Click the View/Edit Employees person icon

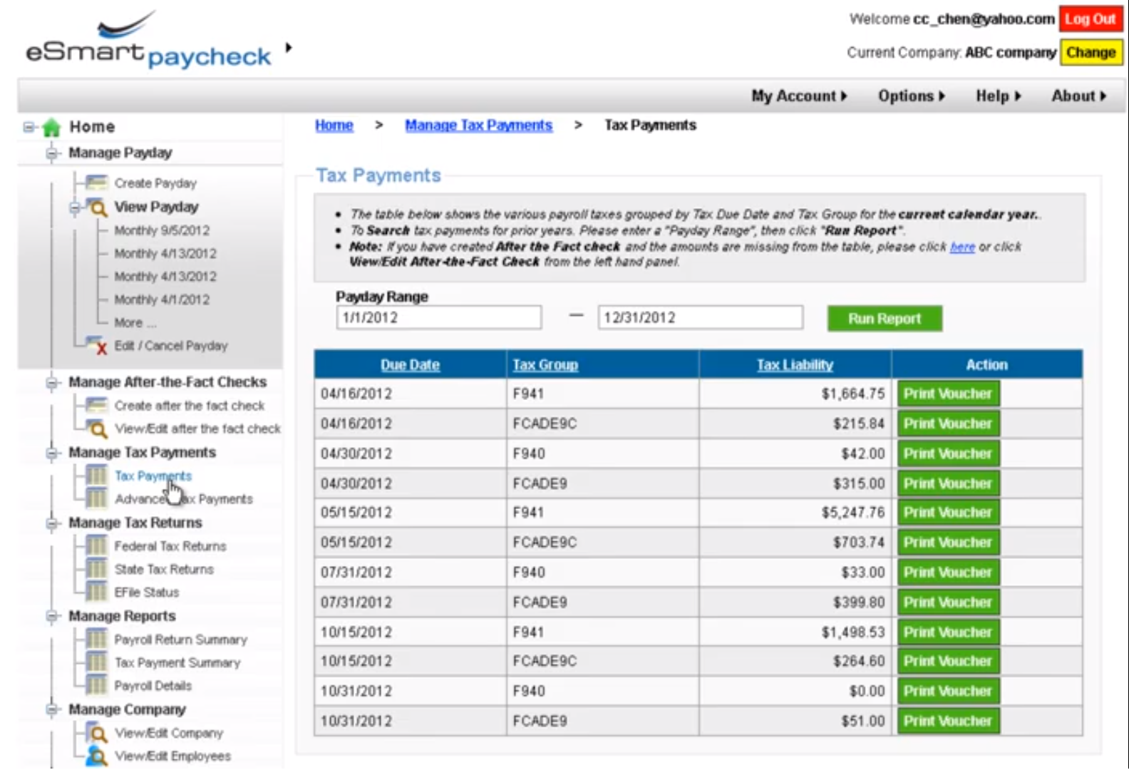(96, 756)
